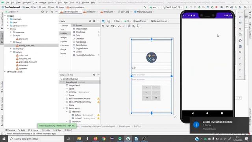Screen dimensions: 252x142
Task: Lower emulator volume
Action: [240, 29]
